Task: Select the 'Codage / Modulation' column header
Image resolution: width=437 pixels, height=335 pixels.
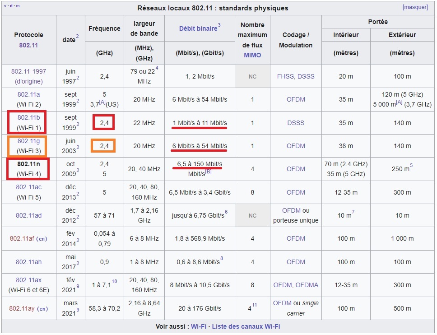Action: [x=296, y=40]
